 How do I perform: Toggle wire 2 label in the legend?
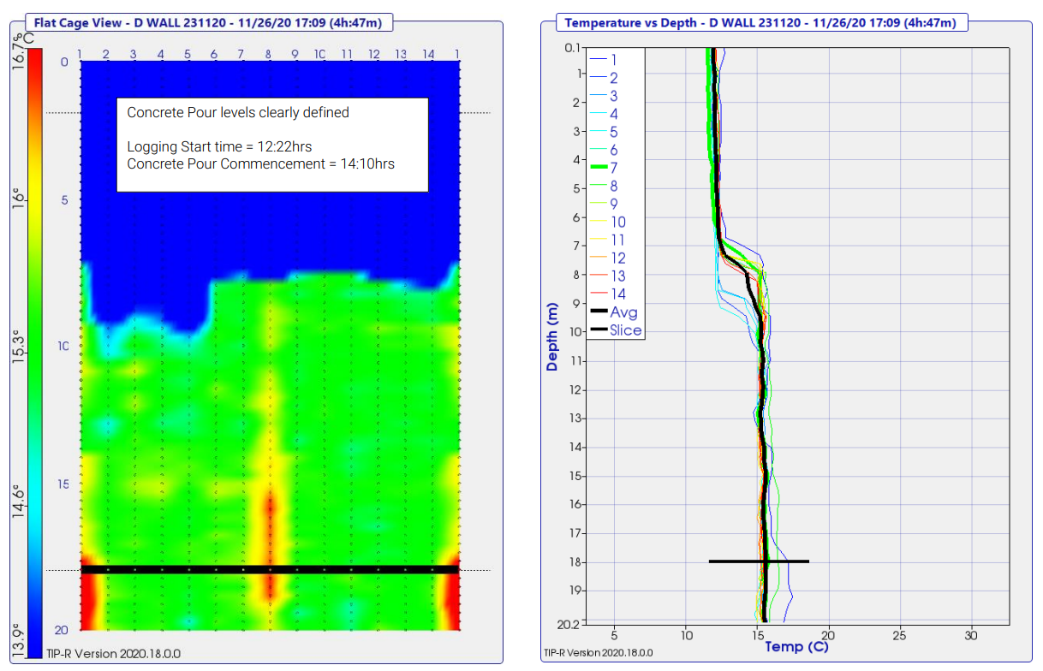coord(614,78)
